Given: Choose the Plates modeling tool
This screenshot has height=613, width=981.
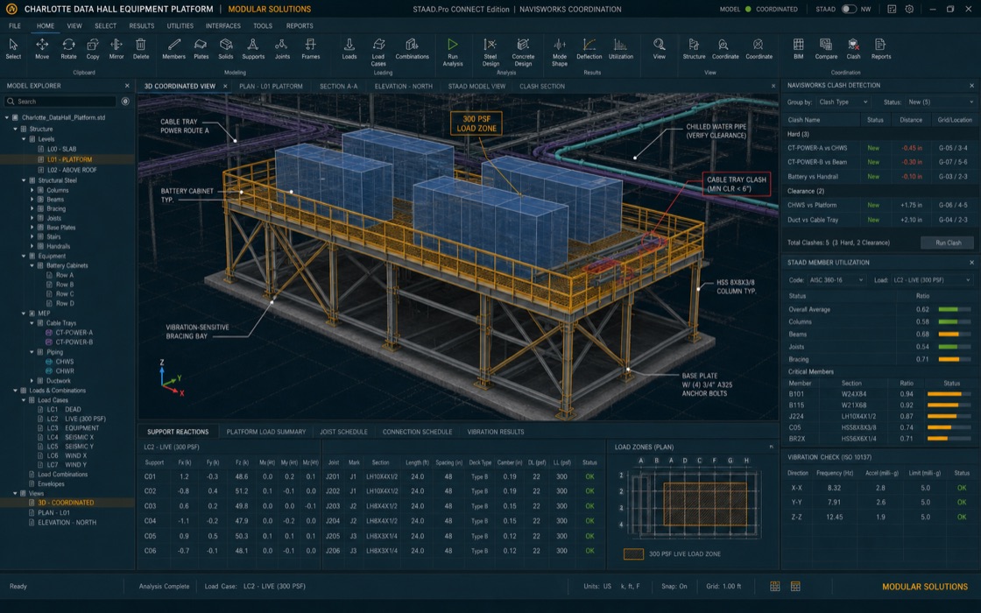Looking at the screenshot, I should [x=201, y=48].
